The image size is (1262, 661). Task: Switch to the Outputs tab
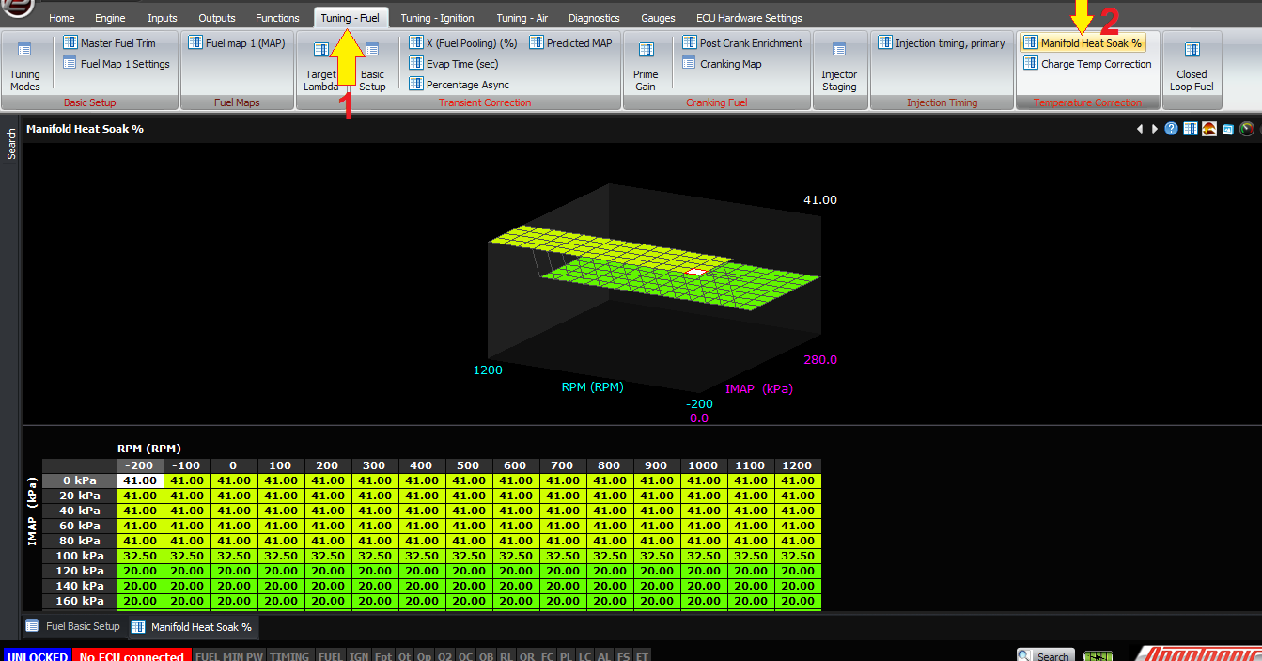point(217,18)
